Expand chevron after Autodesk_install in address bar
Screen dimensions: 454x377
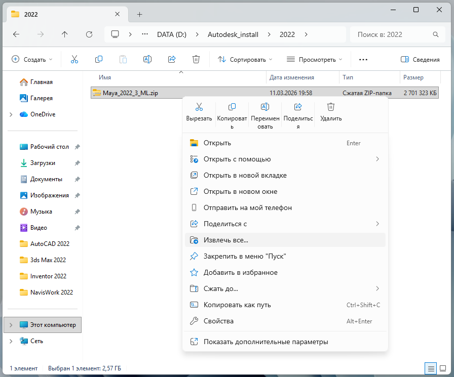coord(269,34)
